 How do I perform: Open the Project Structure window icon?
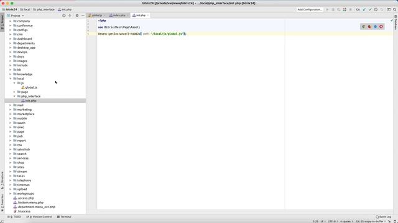coord(389,10)
